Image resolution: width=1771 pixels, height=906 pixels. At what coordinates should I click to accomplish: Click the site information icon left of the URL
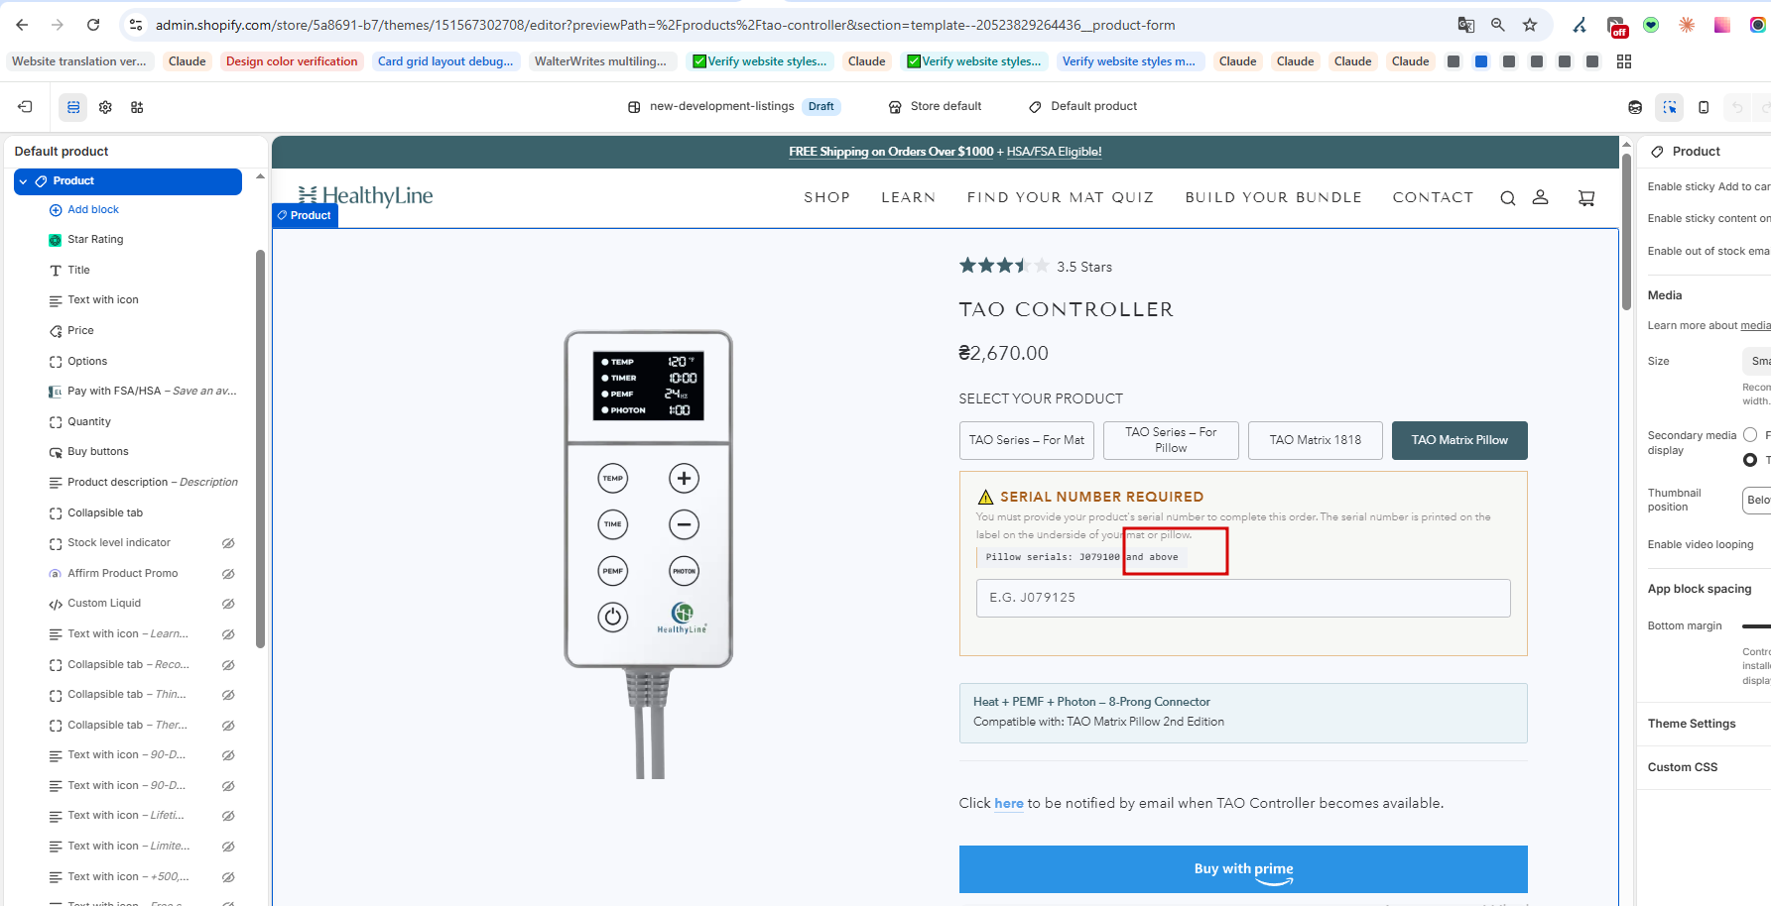point(136,25)
